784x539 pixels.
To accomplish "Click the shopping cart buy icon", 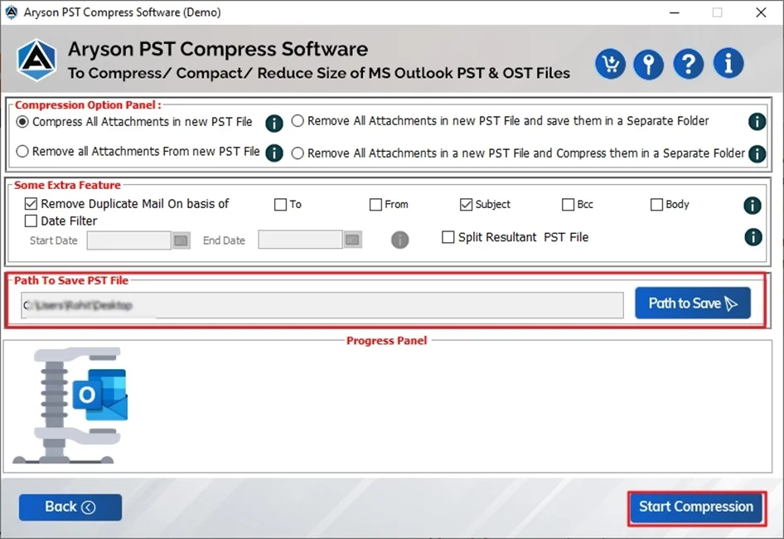I will point(610,64).
